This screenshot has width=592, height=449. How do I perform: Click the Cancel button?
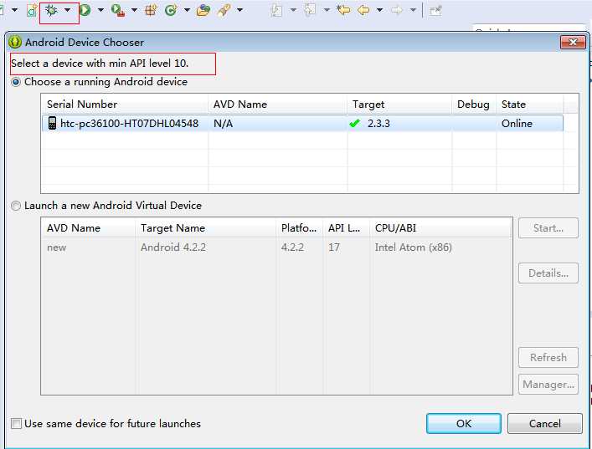[x=545, y=423]
